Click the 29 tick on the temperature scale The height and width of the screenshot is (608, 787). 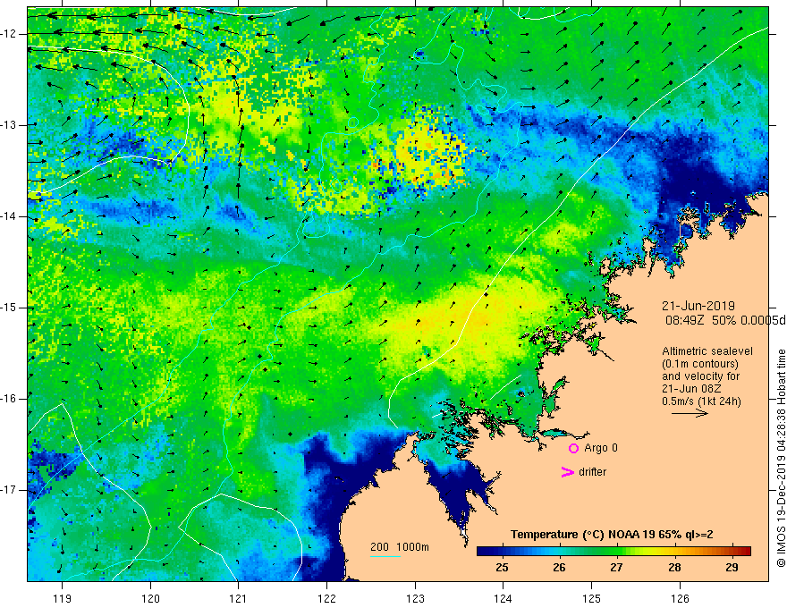tap(732, 568)
